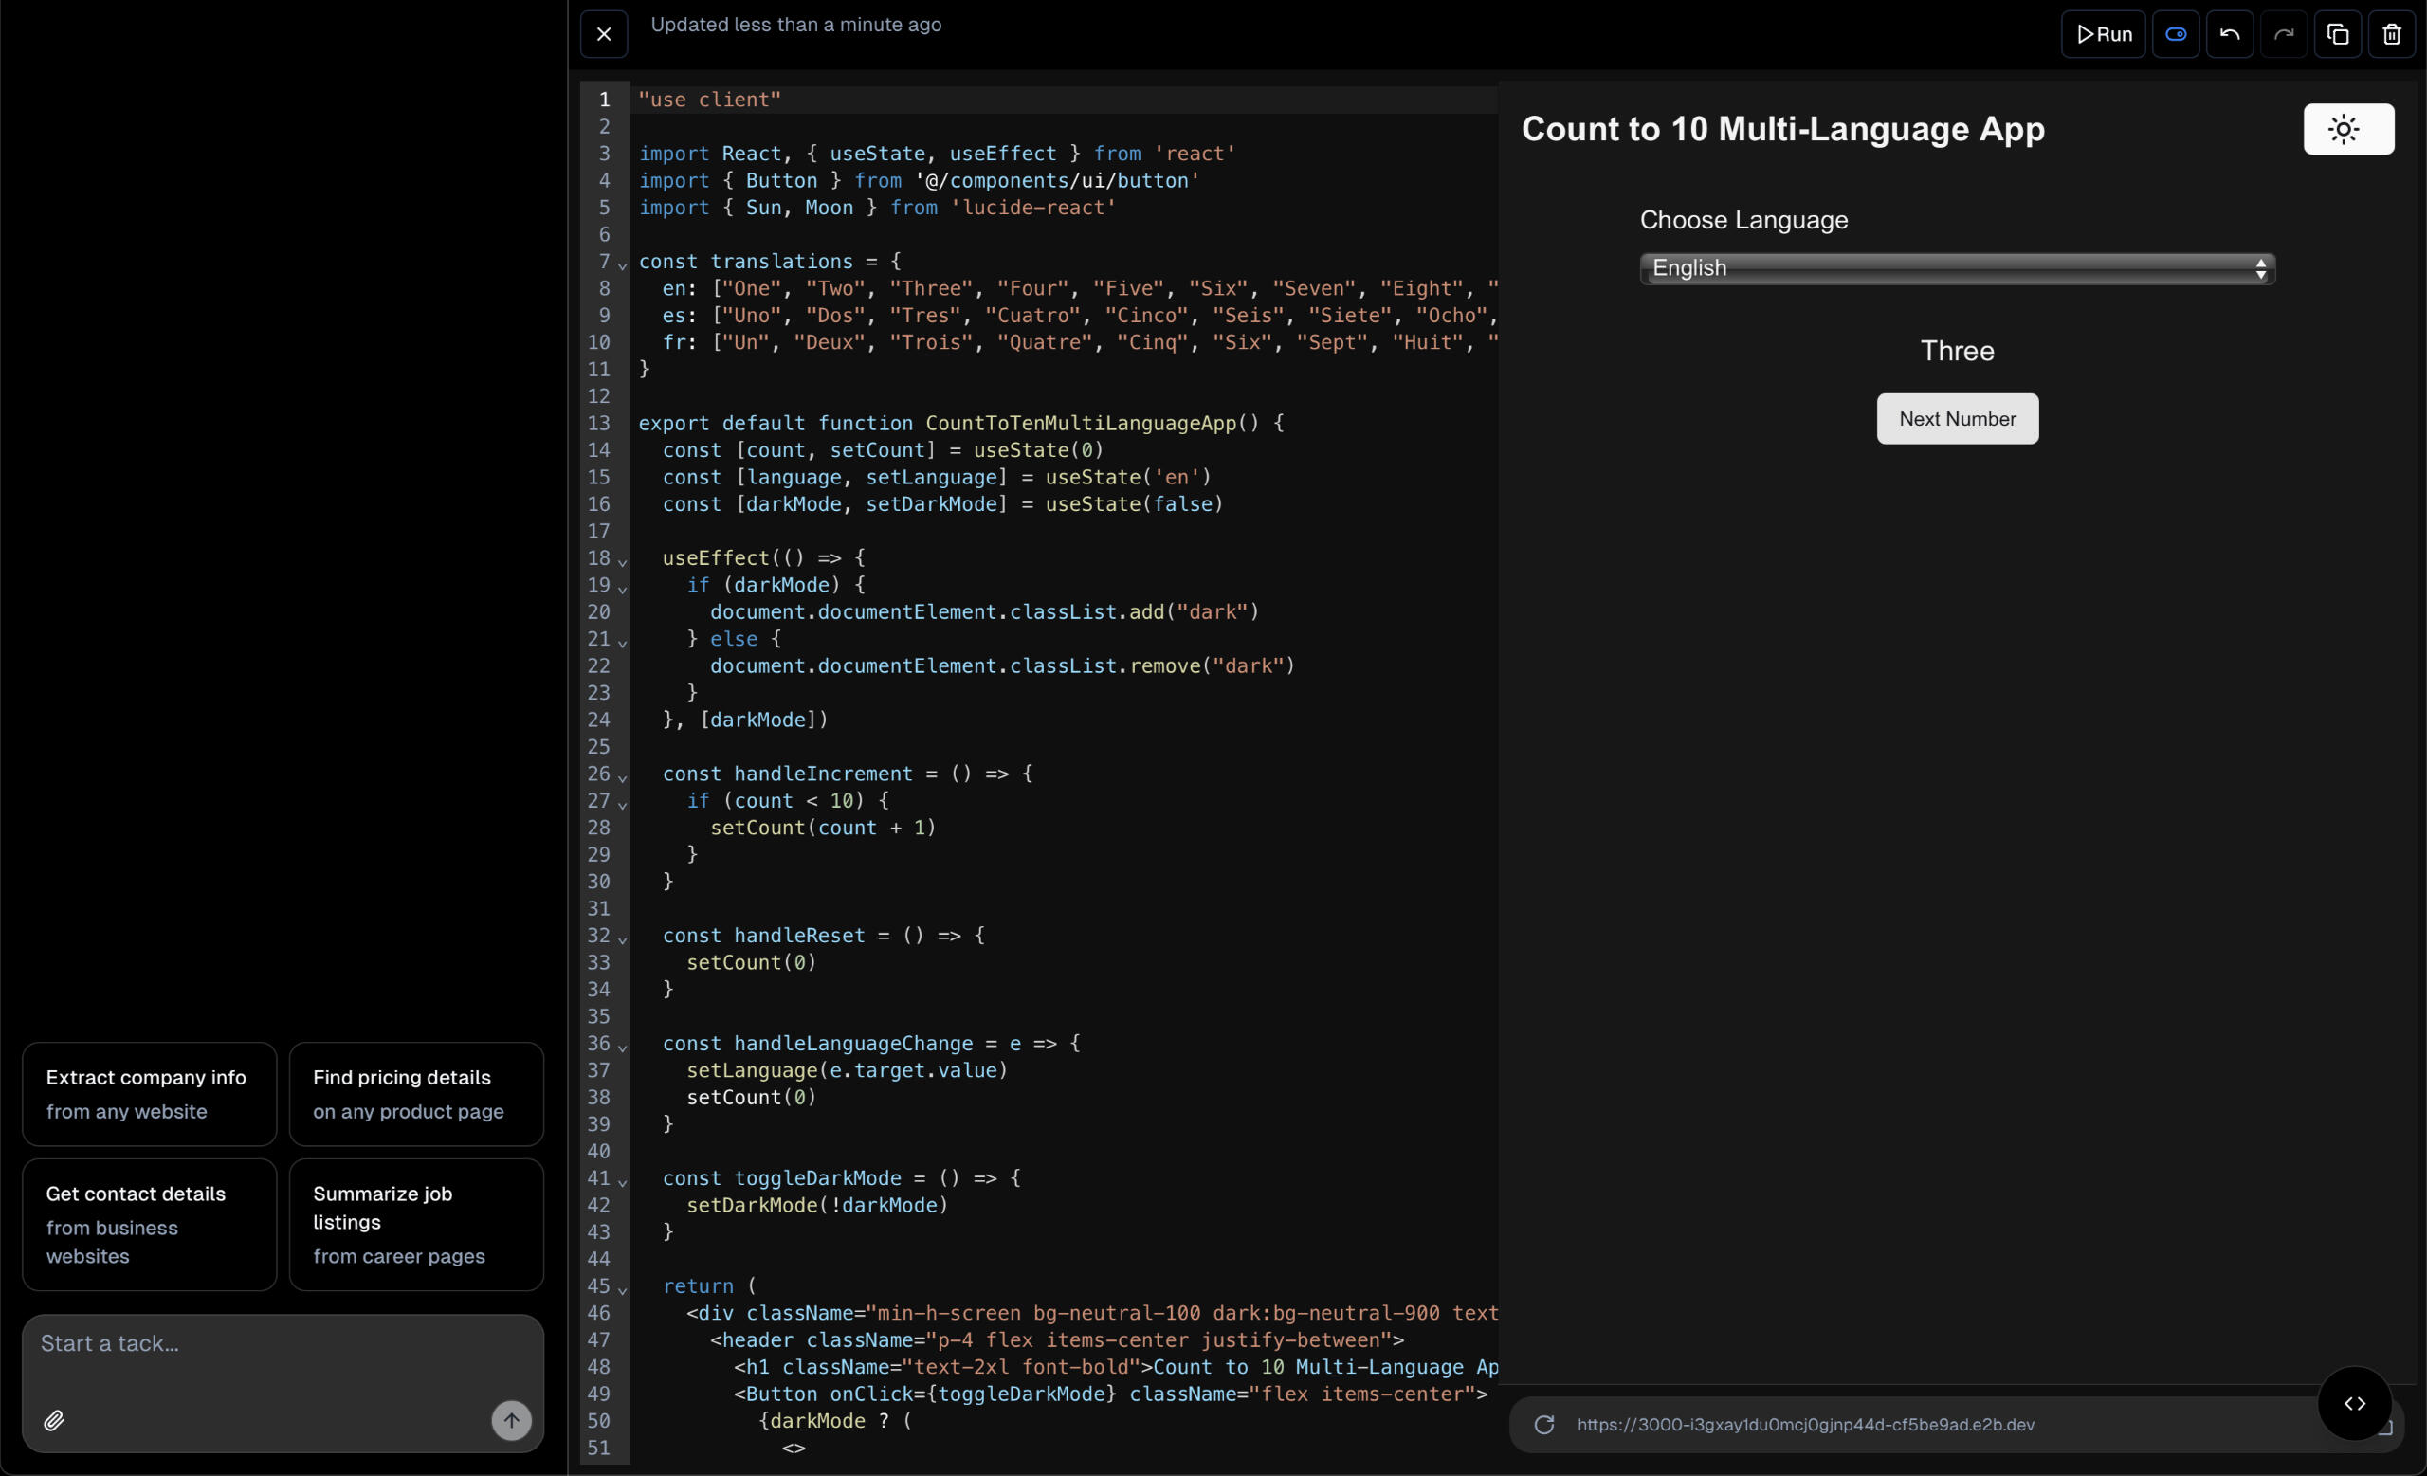Screen dimensions: 2427x1476
Task: Toggle the blue preview switch icon
Action: tap(2176, 34)
